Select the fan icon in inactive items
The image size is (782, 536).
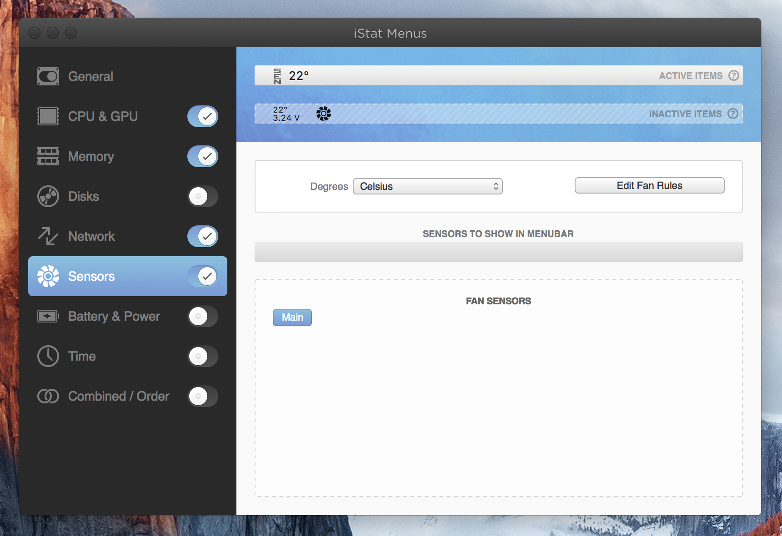pyautogui.click(x=324, y=114)
